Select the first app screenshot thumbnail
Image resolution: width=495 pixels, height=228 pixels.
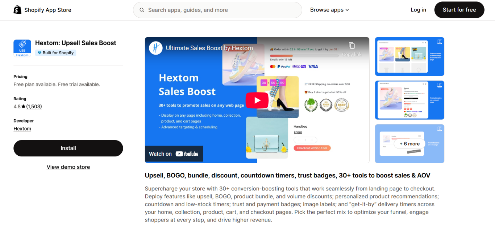[x=409, y=56]
